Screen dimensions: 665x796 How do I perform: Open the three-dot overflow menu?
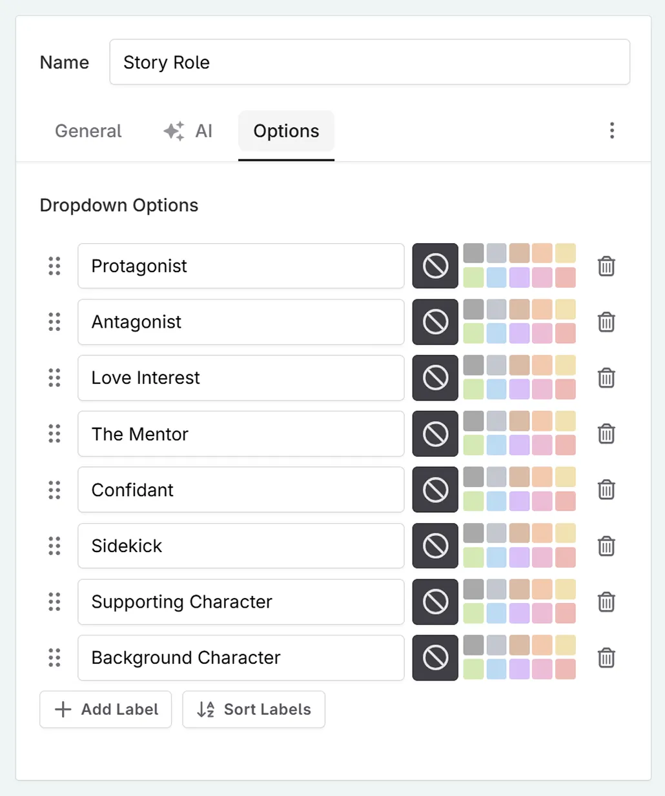[x=611, y=131]
